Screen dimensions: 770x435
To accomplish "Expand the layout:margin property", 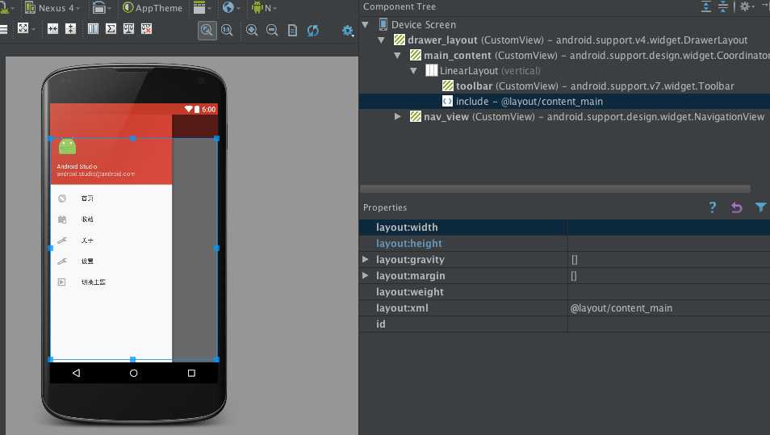I will tap(366, 275).
